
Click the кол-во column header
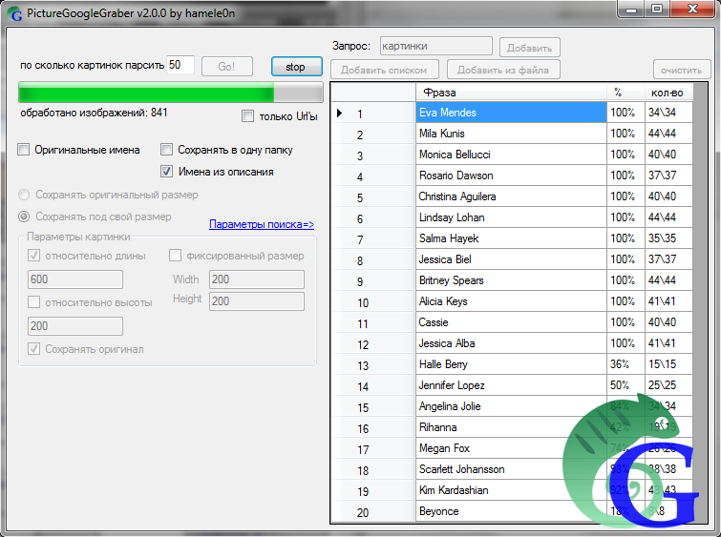[667, 93]
